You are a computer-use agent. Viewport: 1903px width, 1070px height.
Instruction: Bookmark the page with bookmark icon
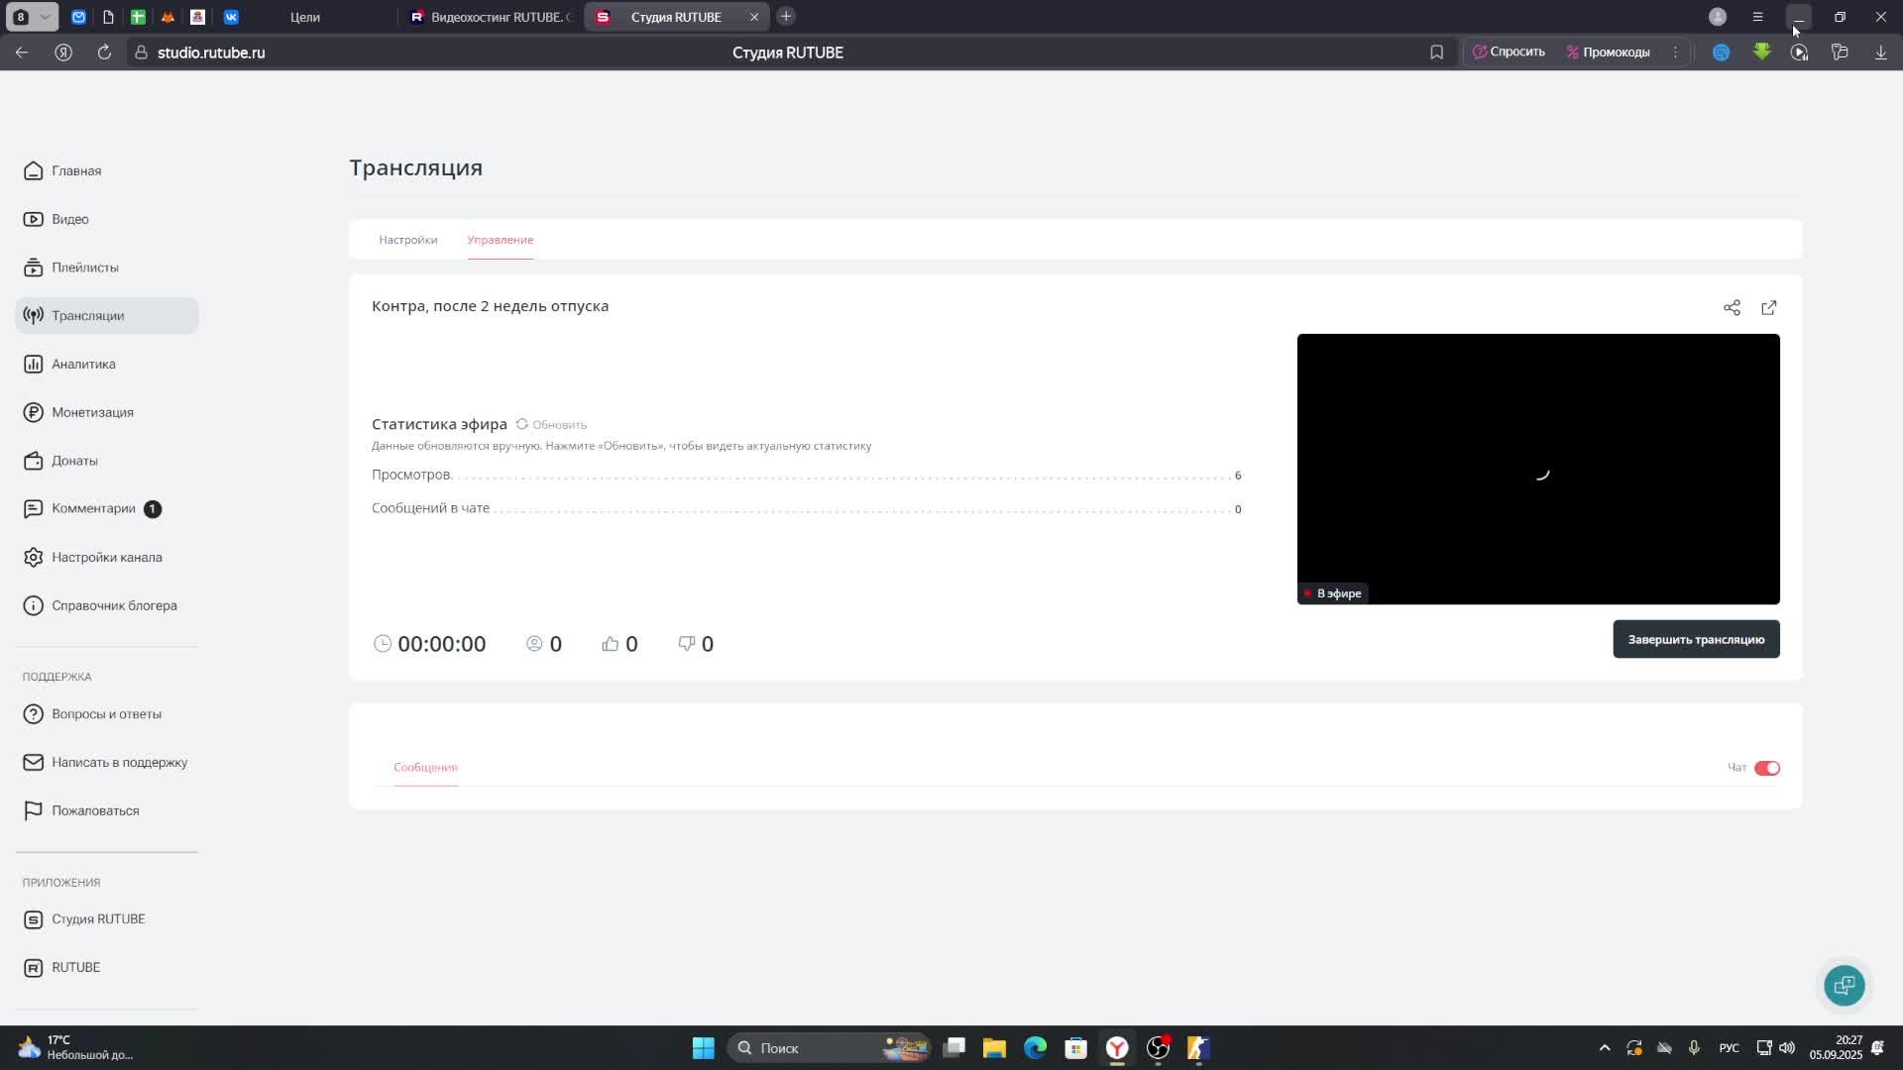coord(1436,53)
